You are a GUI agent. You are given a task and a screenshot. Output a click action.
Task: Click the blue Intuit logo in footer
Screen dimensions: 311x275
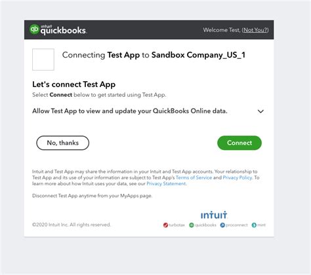click(214, 215)
